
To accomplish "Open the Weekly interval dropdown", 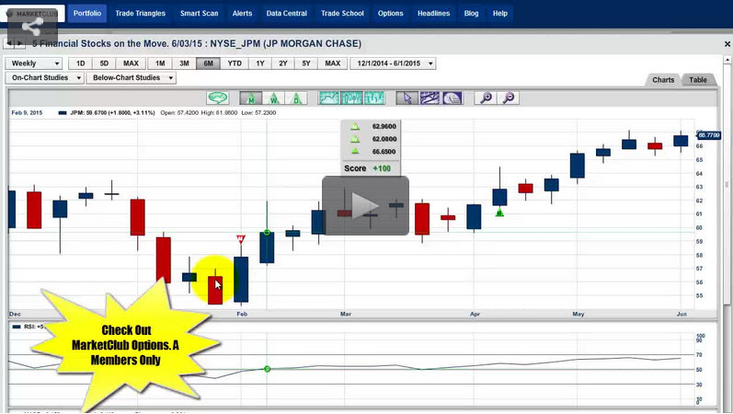I will [34, 63].
